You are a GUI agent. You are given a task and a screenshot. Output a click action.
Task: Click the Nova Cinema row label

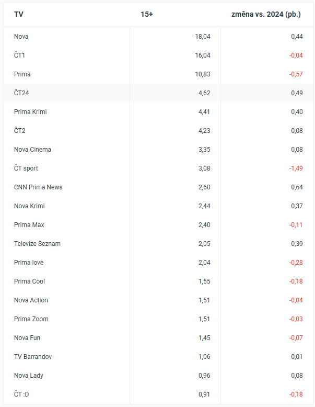[32, 150]
